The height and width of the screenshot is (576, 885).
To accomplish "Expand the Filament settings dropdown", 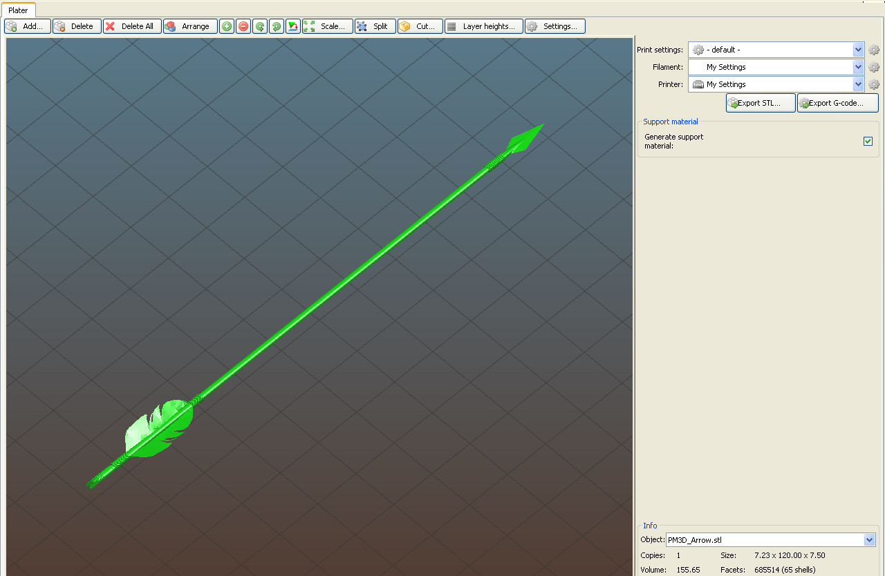I will (857, 67).
